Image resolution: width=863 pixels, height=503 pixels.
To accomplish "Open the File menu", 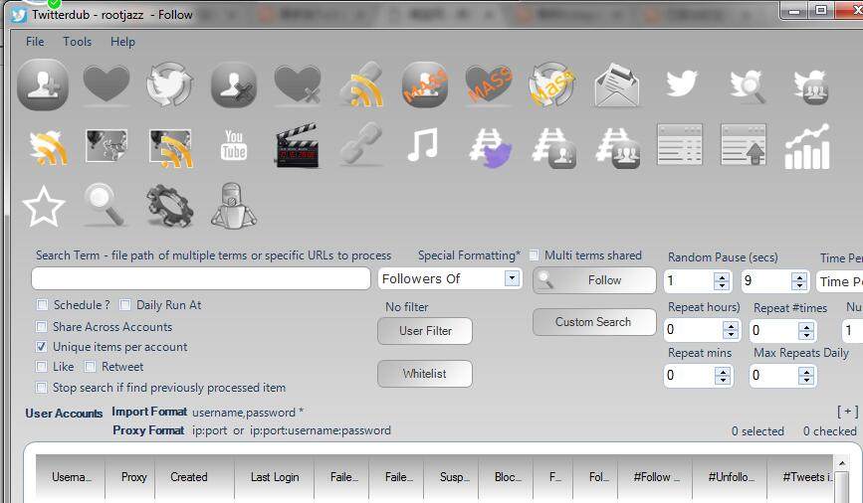I will tap(35, 42).
